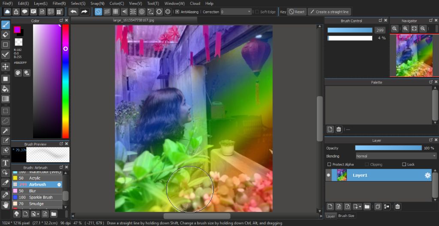Enable the grid snap icon
This screenshot has width=439, height=226.
pyautogui.click(x=115, y=12)
